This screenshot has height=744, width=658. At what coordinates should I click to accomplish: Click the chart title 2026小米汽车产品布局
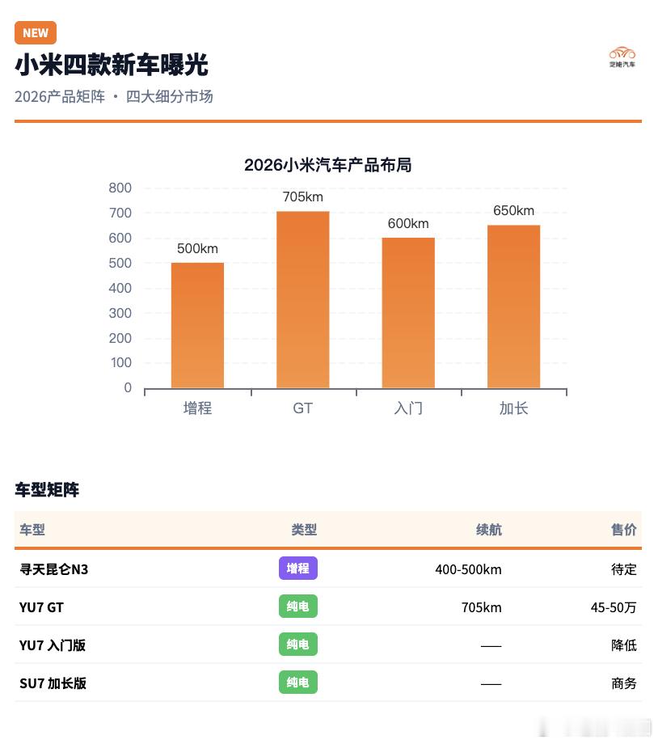point(328,165)
